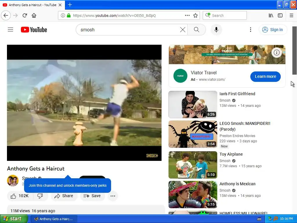
Task: Reload the current page
Action: tap(25, 15)
